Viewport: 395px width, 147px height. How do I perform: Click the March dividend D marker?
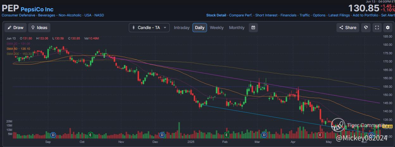pyautogui.click(x=264, y=135)
